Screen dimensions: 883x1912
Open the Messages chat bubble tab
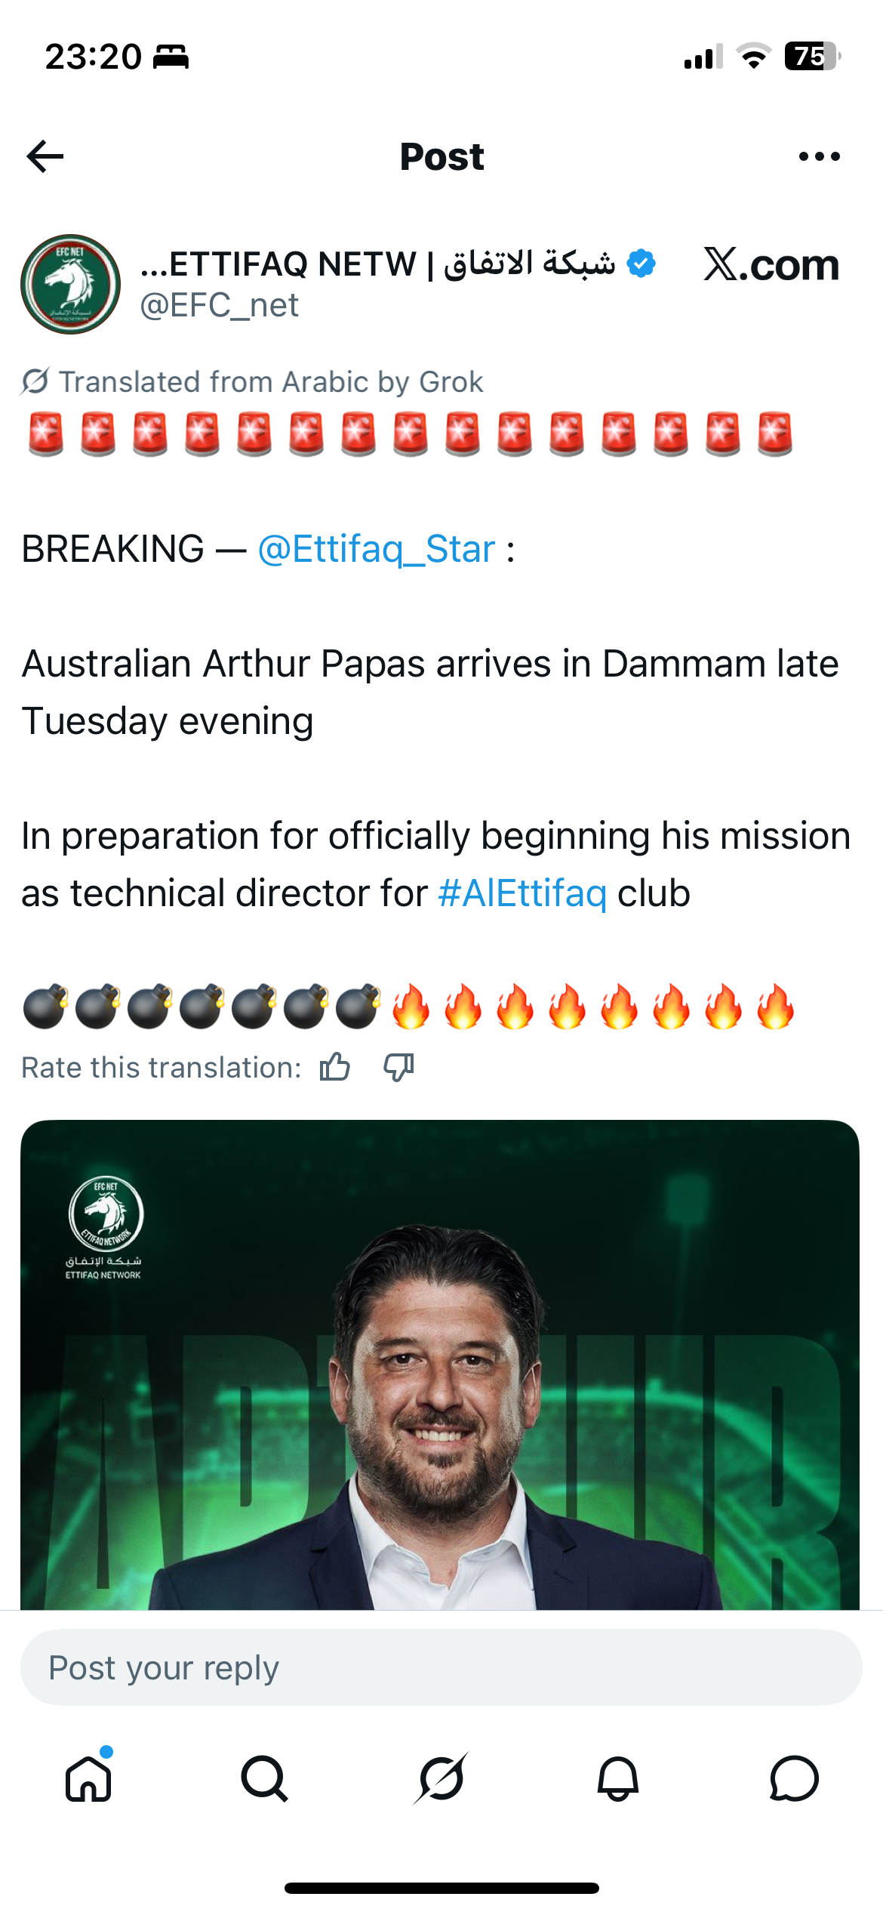(x=794, y=1778)
